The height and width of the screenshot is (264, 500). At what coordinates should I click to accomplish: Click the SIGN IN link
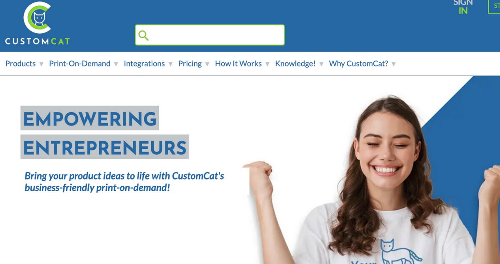pyautogui.click(x=463, y=7)
